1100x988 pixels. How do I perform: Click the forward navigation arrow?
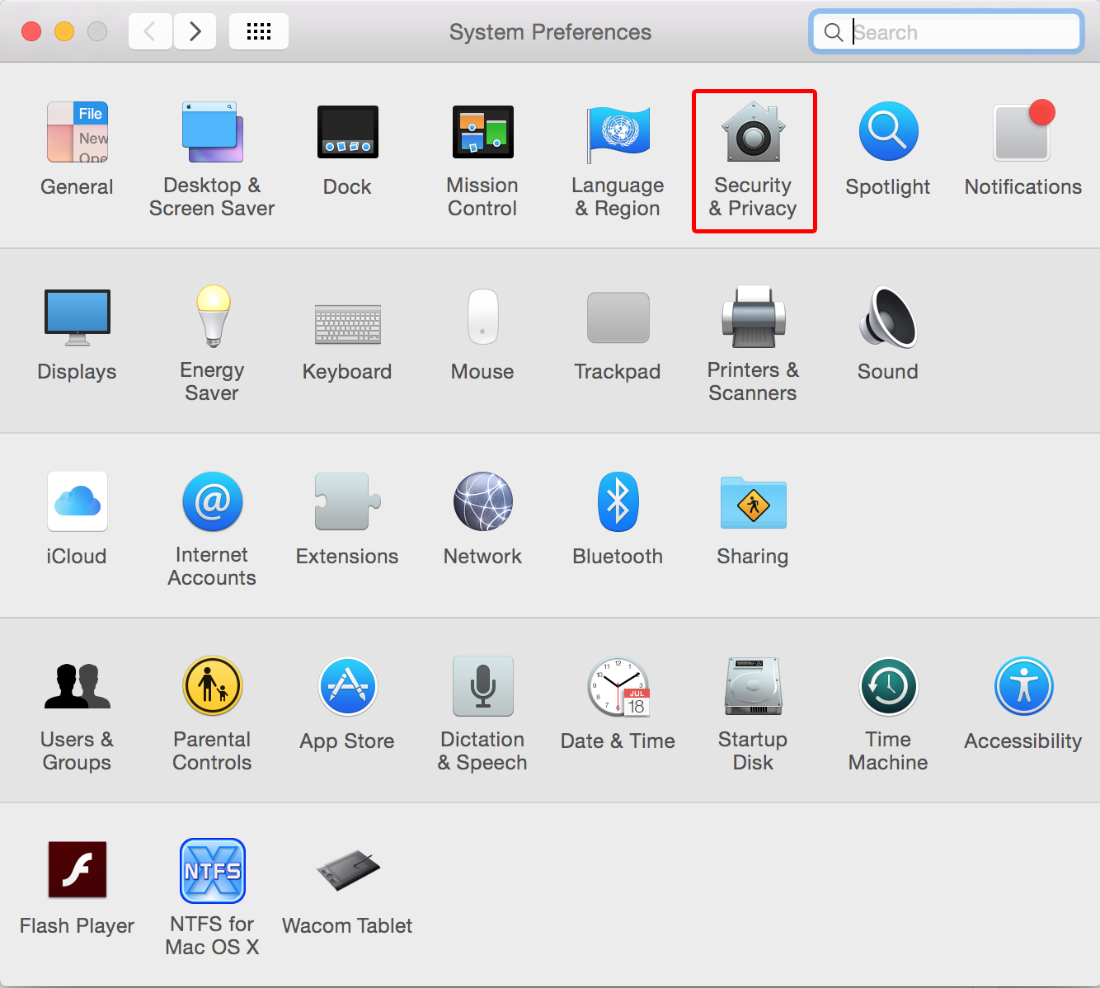(x=195, y=32)
